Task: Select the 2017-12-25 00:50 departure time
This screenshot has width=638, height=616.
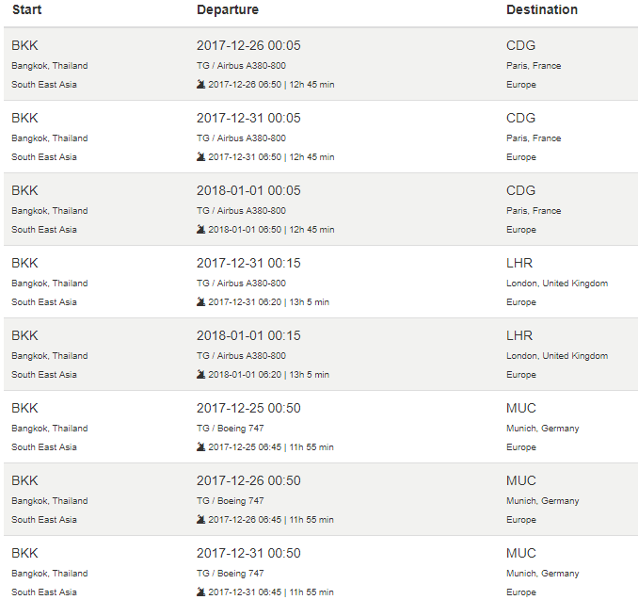Action: [248, 409]
